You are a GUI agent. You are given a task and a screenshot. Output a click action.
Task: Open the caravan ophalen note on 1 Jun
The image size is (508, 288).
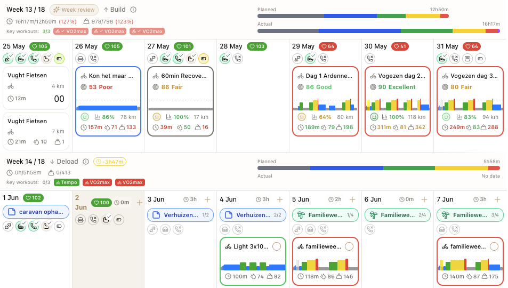click(36, 212)
